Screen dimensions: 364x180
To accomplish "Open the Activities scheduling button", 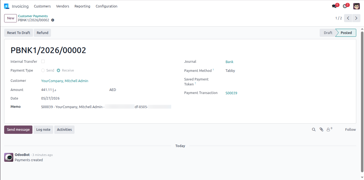I will click(x=64, y=130).
